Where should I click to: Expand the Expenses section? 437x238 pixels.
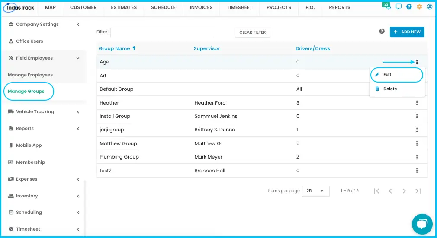click(x=78, y=179)
